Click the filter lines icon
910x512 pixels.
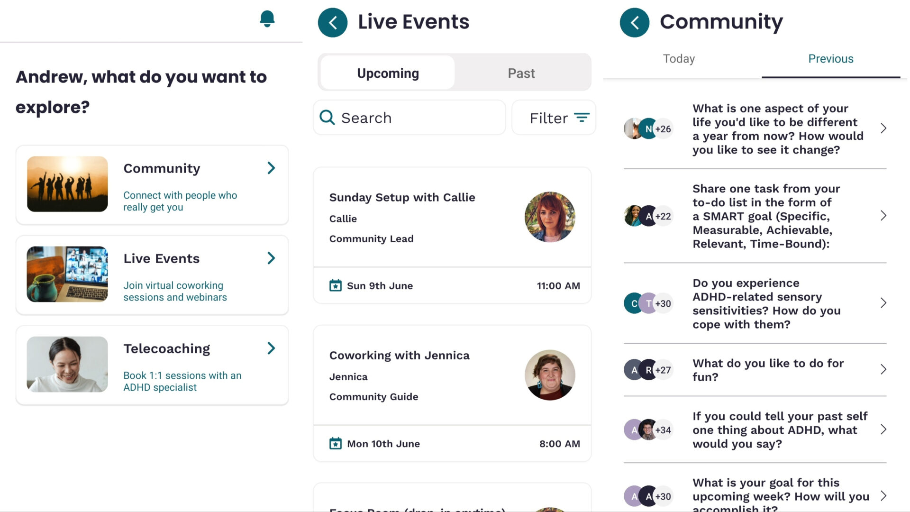click(x=582, y=117)
